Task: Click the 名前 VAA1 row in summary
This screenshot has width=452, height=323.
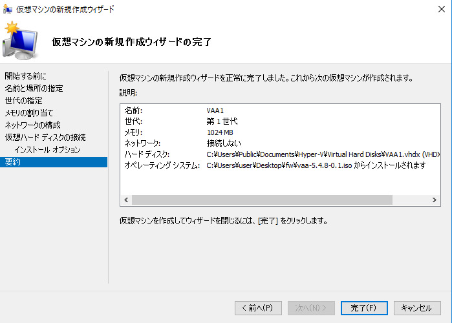Action: pyautogui.click(x=213, y=110)
